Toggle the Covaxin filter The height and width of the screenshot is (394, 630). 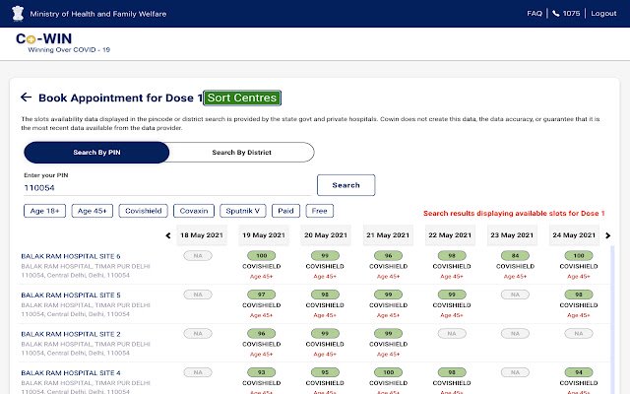(x=194, y=211)
